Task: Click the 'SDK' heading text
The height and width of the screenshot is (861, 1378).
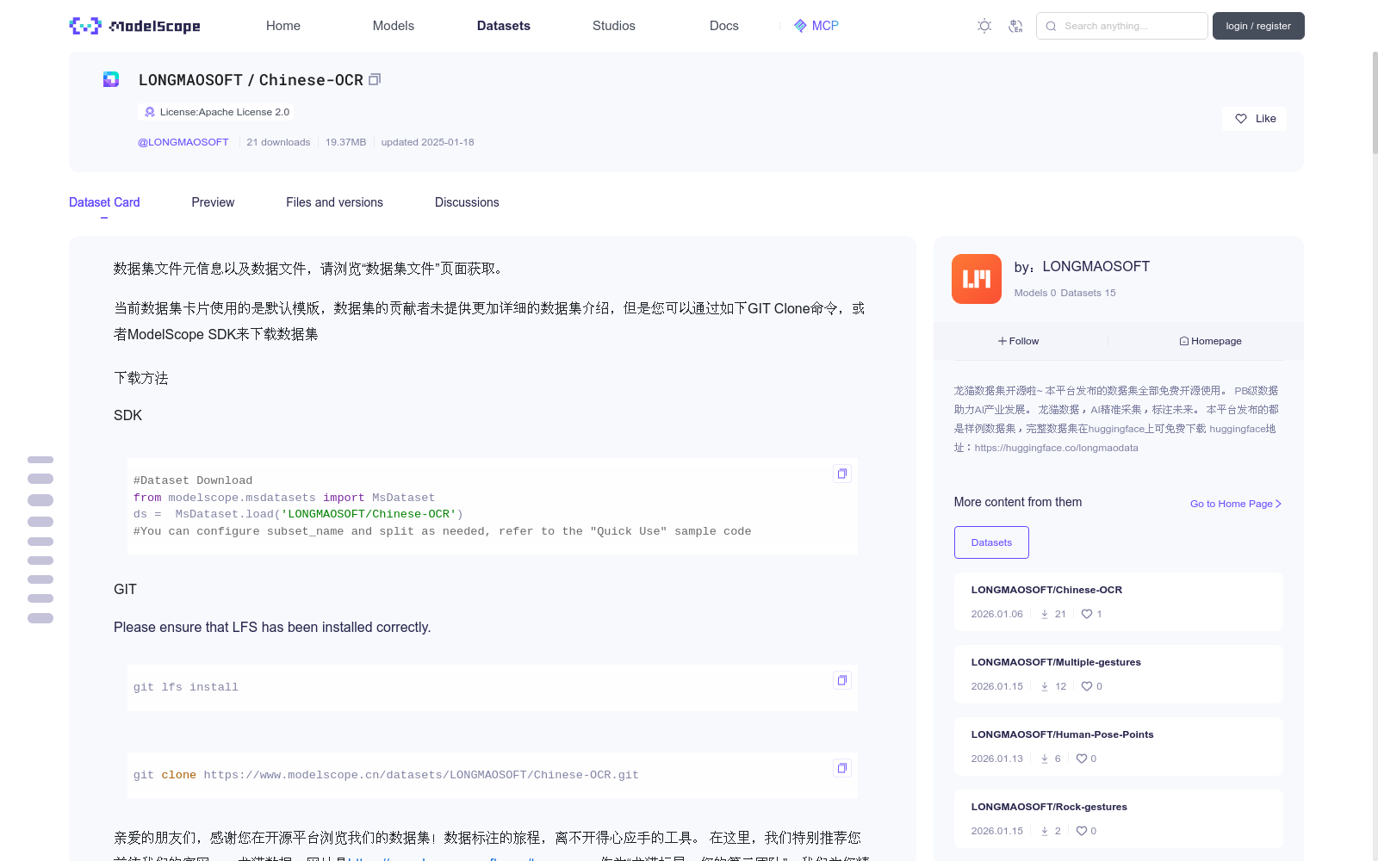Action: (x=127, y=416)
